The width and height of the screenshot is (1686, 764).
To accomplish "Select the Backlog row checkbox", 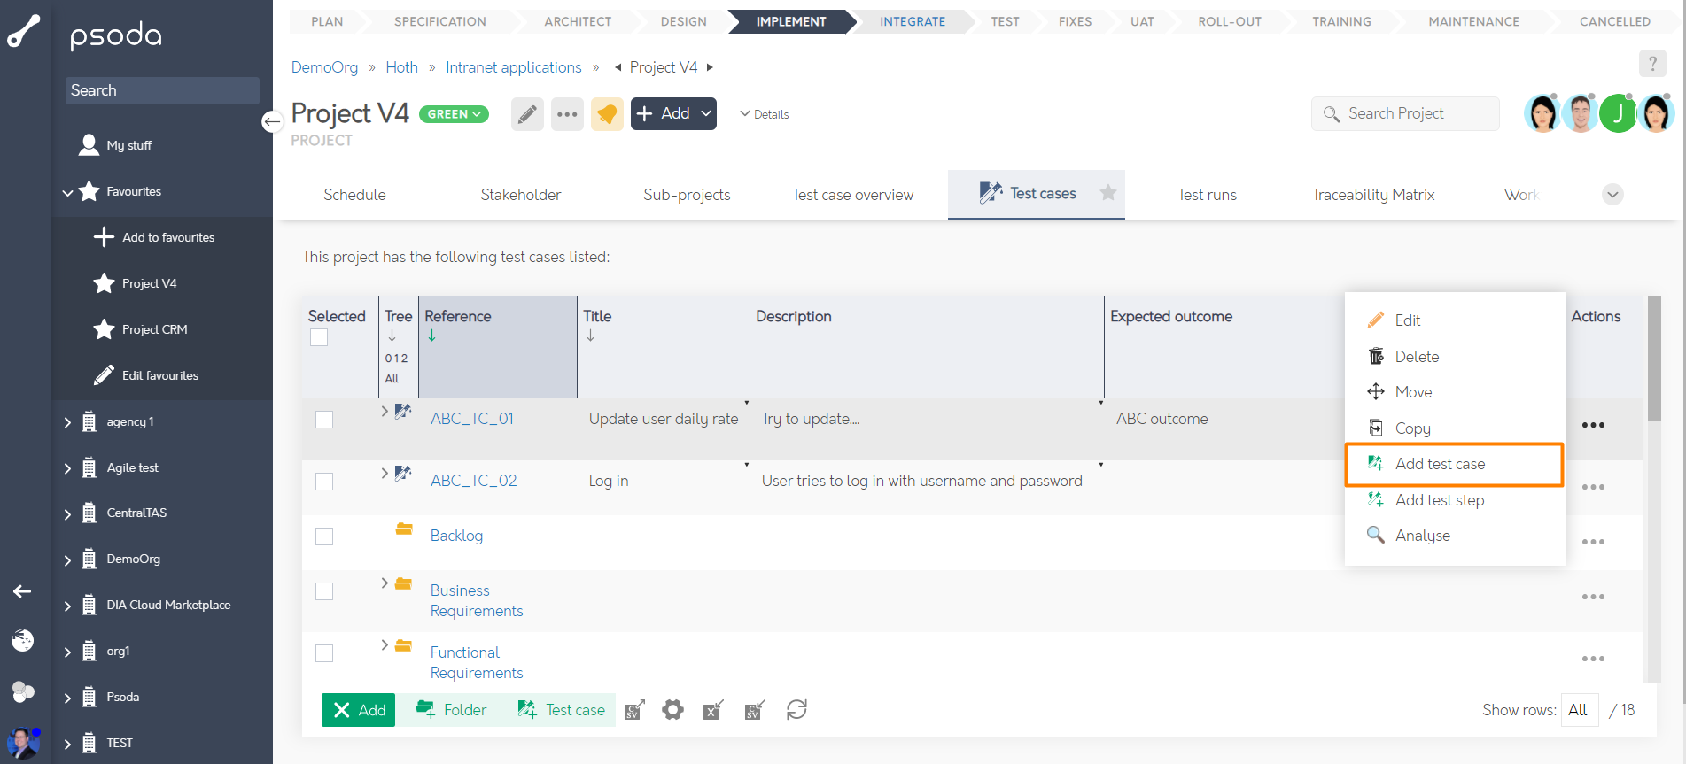I will (x=324, y=536).
